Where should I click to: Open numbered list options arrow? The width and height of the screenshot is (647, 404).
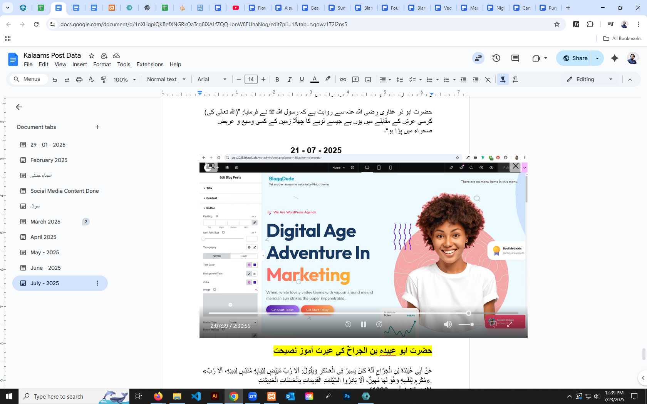coord(454,80)
